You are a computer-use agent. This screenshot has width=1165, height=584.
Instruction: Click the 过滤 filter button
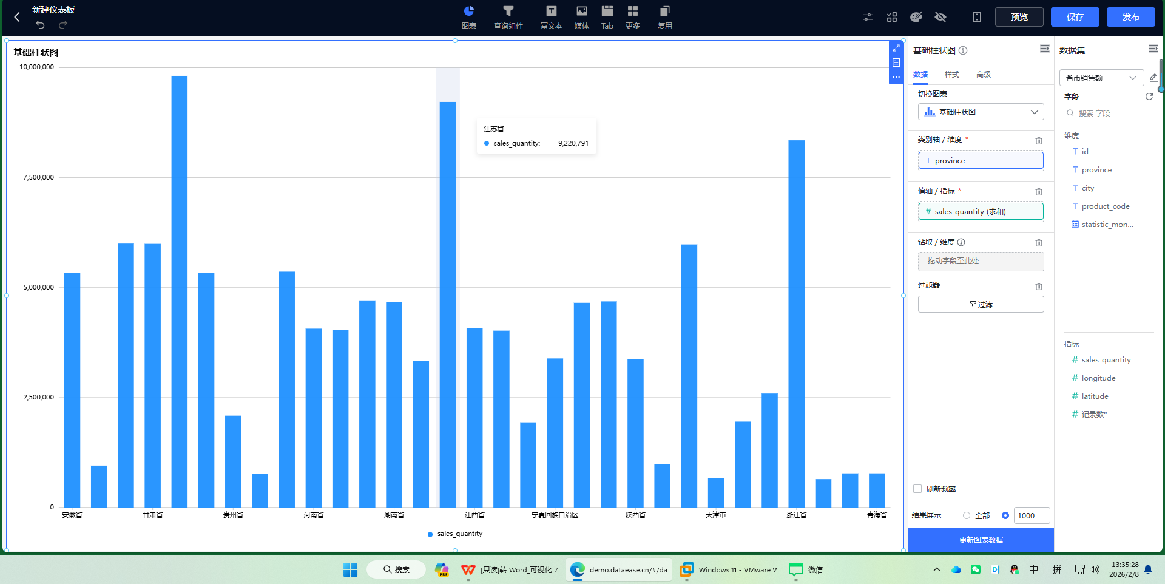pyautogui.click(x=981, y=304)
